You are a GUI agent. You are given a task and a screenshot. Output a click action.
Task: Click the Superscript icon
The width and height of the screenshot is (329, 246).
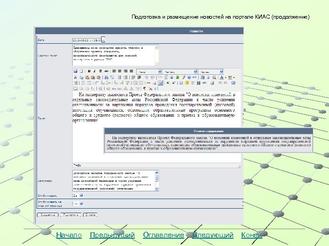(x=174, y=83)
